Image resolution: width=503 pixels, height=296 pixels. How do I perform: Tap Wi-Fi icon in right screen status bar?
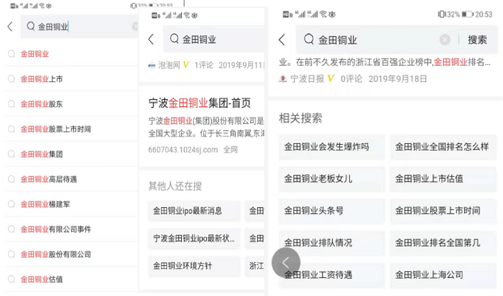(x=323, y=14)
